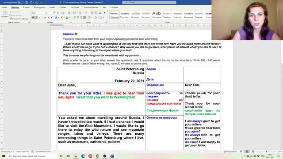Image resolution: width=283 pixels, height=159 pixels.
Task: Open the font name dropdown
Action: (x=44, y=13)
